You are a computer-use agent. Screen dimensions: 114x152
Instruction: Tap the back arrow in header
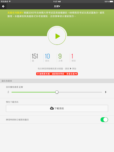point(3,6)
